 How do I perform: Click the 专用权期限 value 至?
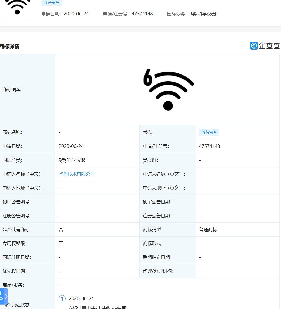(x=61, y=244)
